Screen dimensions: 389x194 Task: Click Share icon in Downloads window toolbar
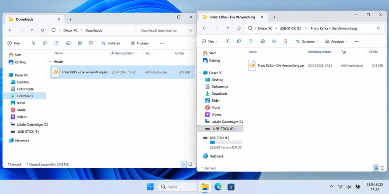pyautogui.click(x=80, y=43)
